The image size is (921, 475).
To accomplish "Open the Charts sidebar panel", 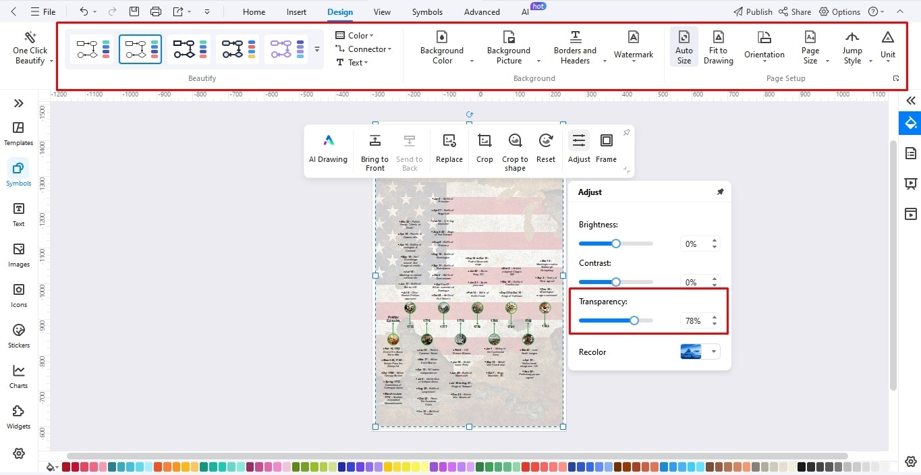I will 18,376.
